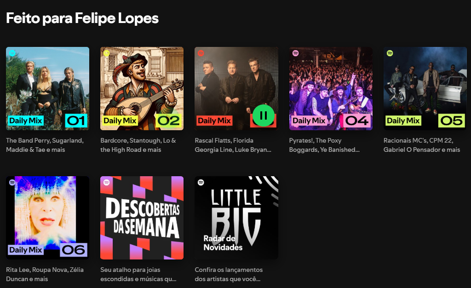471x288 pixels.
Task: Click Spotify logo on Descobertas da Semana cover
Action: pos(107,183)
